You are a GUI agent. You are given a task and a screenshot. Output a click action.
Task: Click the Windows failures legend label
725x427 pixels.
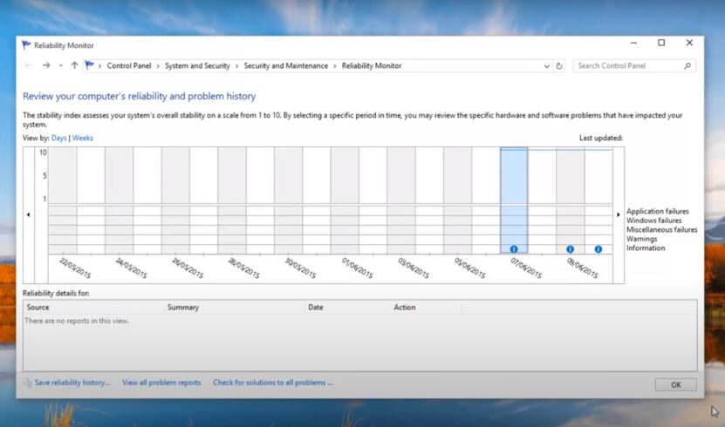point(653,220)
